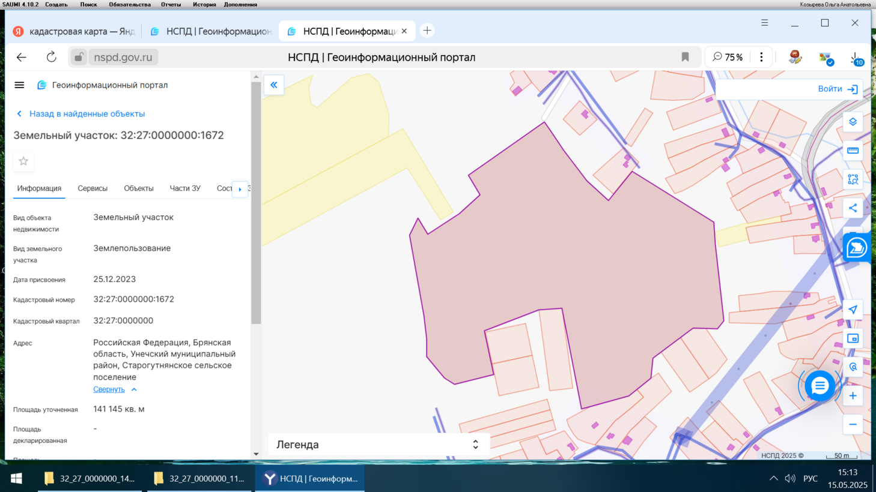The height and width of the screenshot is (492, 876).
Task: Center the map on my location
Action: pos(853,310)
